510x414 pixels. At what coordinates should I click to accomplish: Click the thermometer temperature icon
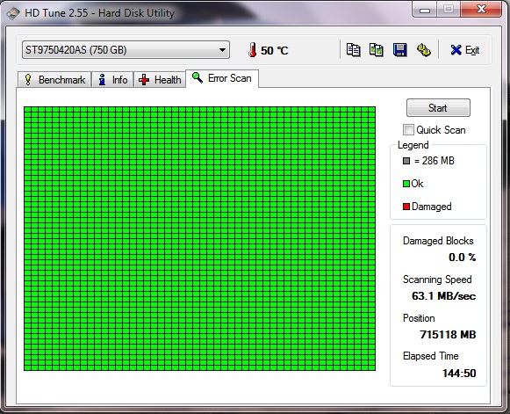253,50
